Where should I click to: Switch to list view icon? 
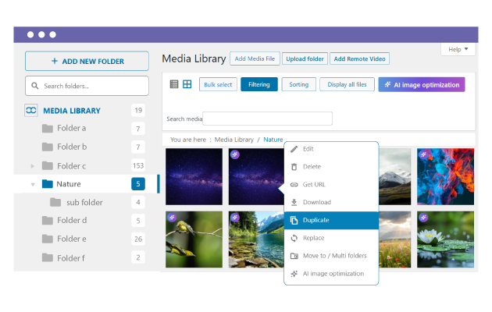(174, 84)
